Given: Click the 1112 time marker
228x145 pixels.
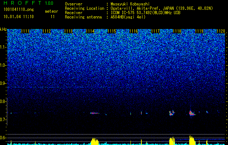Looking at the screenshot, I should pos(47,31).
